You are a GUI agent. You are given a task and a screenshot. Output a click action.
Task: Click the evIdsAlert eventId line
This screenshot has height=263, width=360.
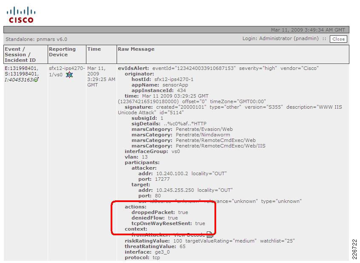218,68
